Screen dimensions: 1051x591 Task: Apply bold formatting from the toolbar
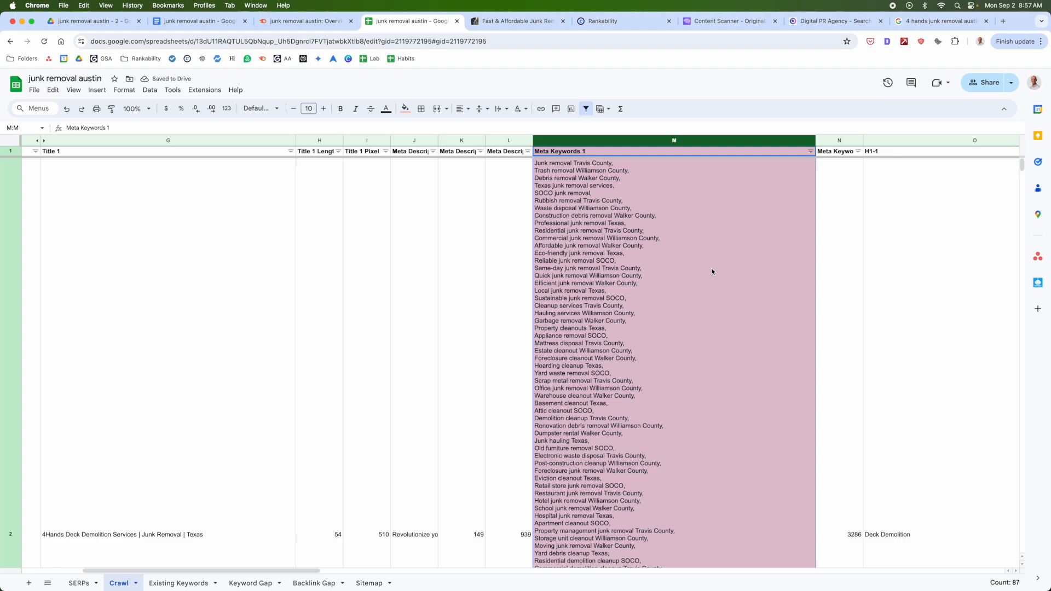click(340, 109)
